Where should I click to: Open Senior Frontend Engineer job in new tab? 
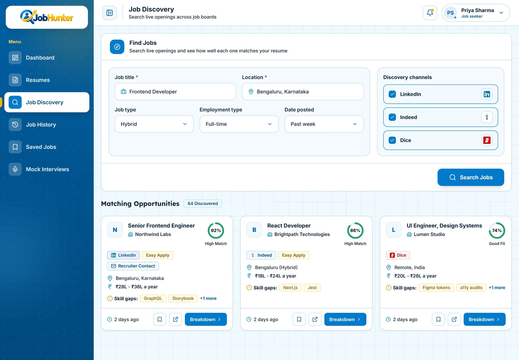pyautogui.click(x=175, y=319)
